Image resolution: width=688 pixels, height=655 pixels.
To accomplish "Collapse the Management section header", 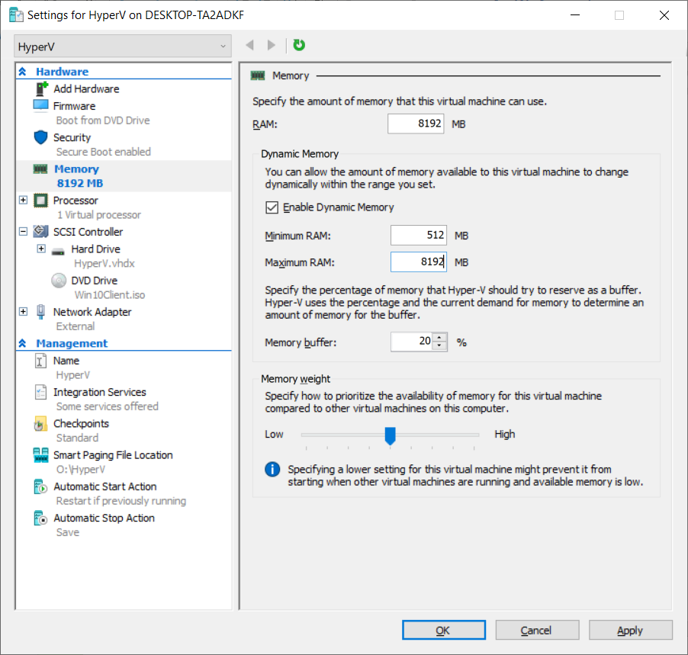I will pos(23,344).
